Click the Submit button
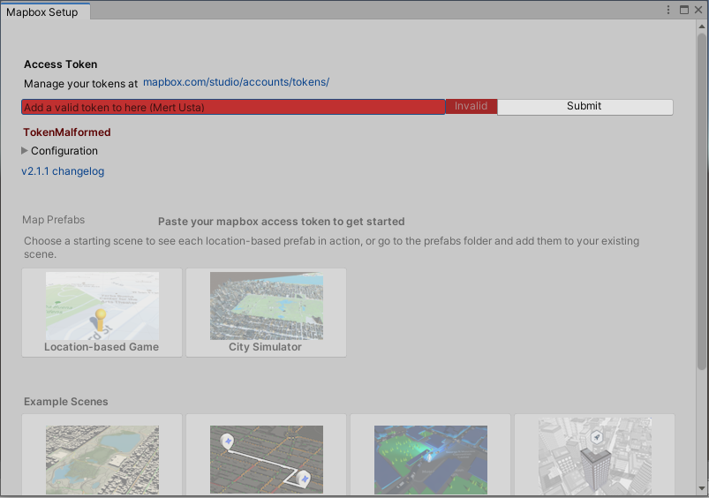Viewport: 709px width, 498px height. [585, 107]
